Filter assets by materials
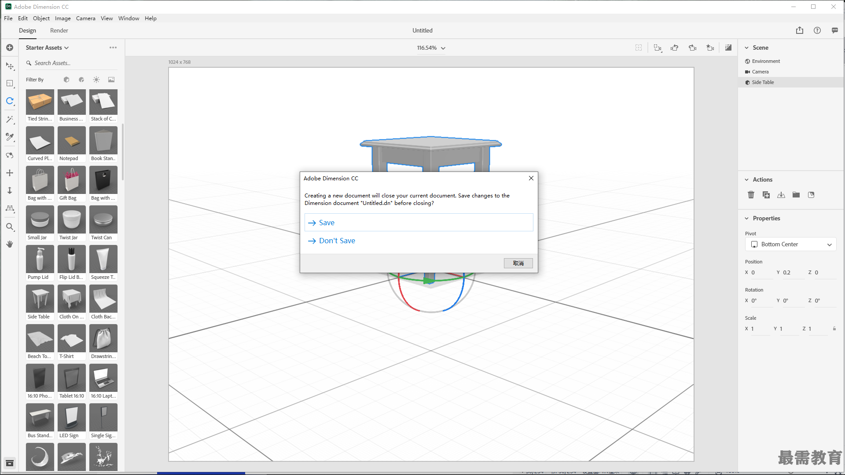 pos(81,80)
